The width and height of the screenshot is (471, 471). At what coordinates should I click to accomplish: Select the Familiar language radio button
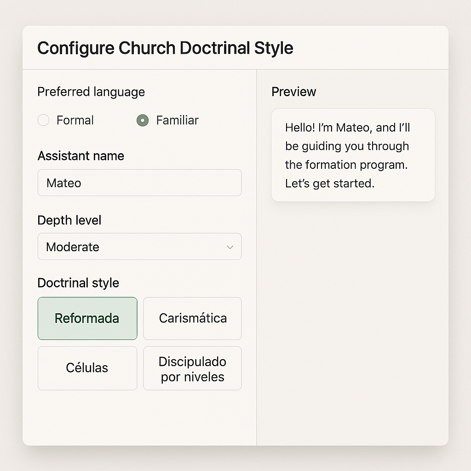(143, 121)
